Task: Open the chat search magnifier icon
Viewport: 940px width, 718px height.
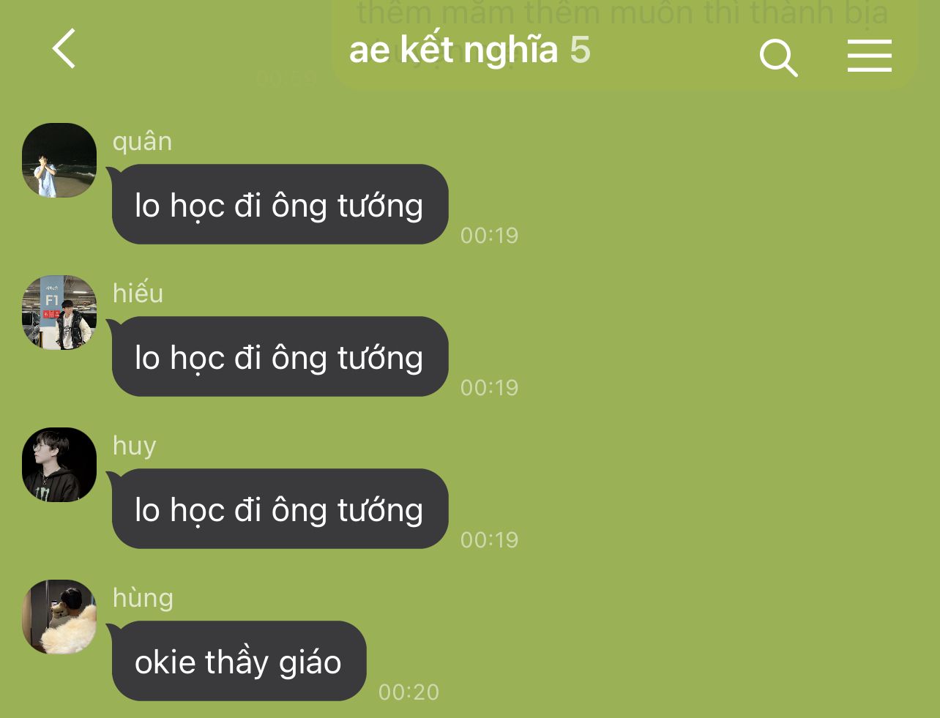Action: tap(778, 58)
